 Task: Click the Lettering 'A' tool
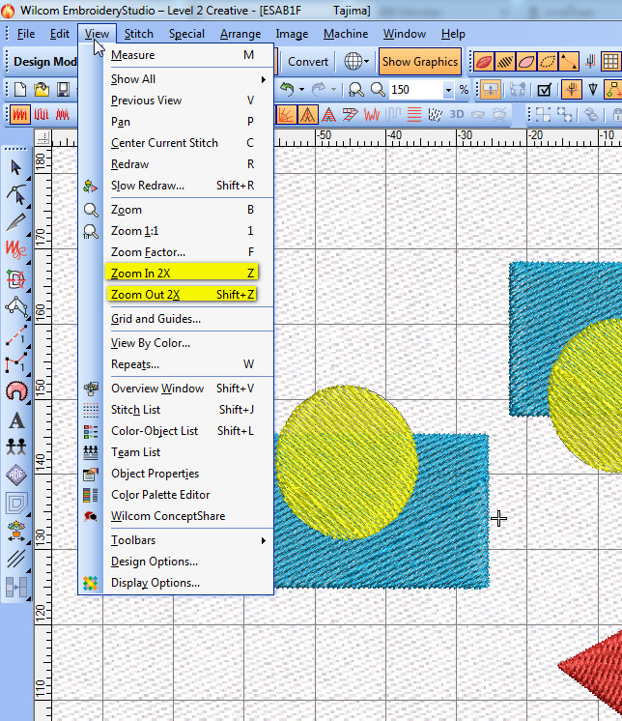click(x=16, y=419)
